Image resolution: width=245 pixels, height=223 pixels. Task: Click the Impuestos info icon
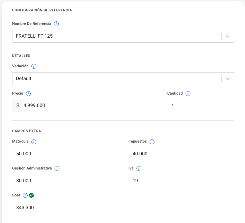152,142
